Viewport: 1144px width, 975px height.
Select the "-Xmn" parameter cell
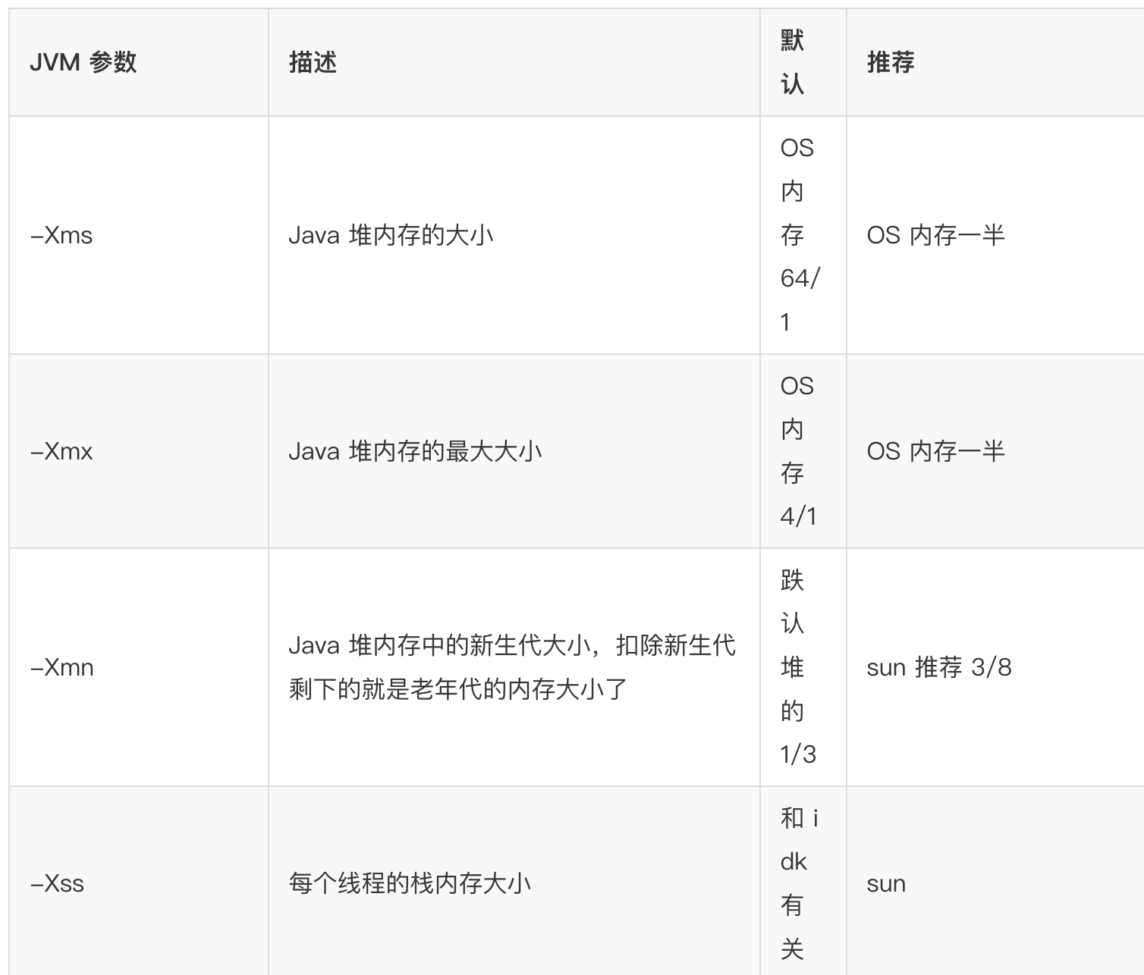tap(62, 667)
